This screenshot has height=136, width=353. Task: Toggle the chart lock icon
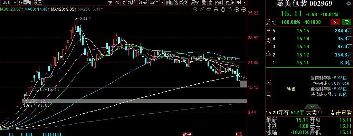230,9
